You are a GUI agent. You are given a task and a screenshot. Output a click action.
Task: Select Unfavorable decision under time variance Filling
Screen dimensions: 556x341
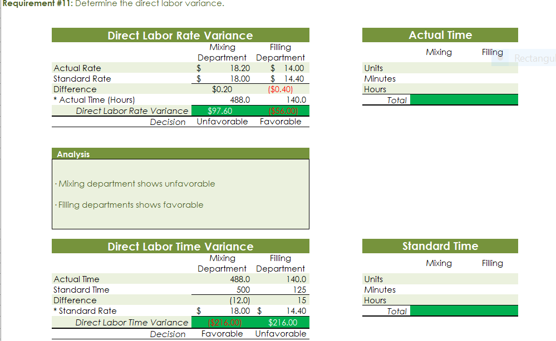(x=281, y=334)
